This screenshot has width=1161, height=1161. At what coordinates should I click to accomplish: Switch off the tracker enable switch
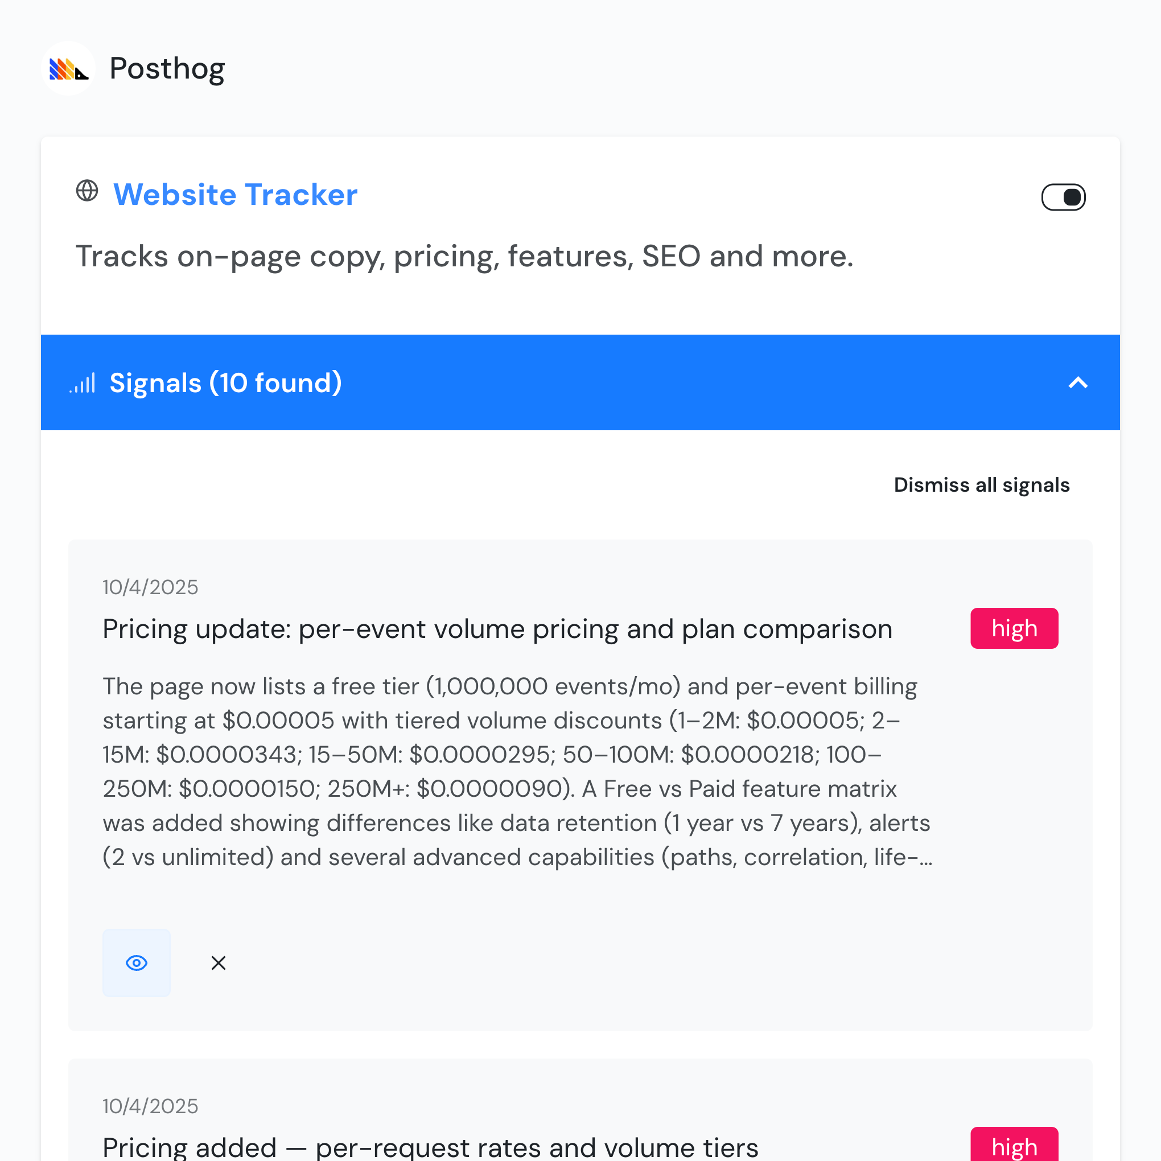click(x=1063, y=196)
